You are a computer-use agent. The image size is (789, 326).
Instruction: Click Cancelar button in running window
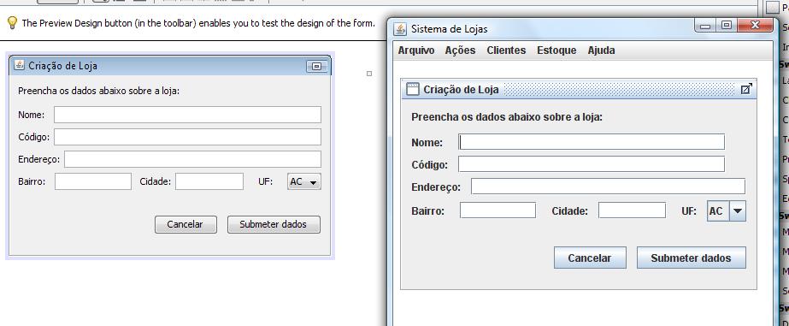click(x=590, y=258)
